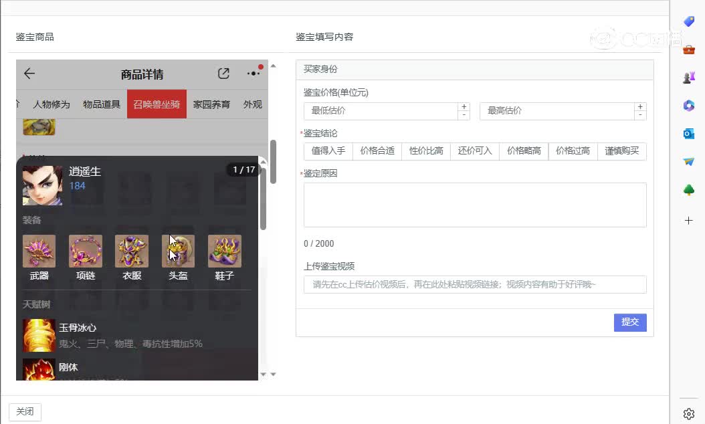Click the 衣服 equipment icon

point(132,251)
